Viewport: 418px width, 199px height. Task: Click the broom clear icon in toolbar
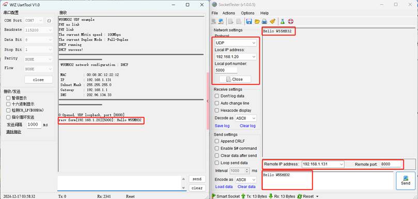(272, 21)
